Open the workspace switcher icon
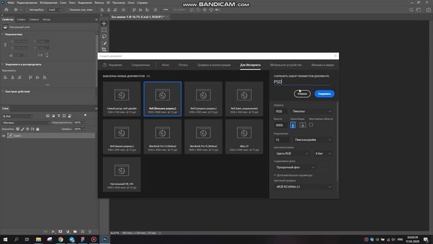 pyautogui.click(x=419, y=9)
